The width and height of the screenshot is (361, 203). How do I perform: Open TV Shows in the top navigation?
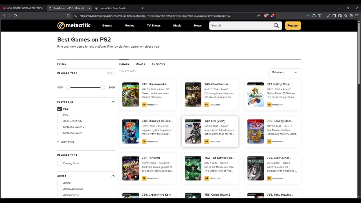pyautogui.click(x=154, y=25)
